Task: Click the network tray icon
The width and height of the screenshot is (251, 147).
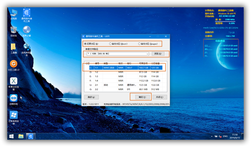Action: [x=216, y=136]
